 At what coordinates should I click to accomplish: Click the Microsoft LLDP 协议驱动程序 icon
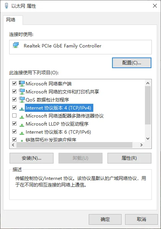(22, 124)
